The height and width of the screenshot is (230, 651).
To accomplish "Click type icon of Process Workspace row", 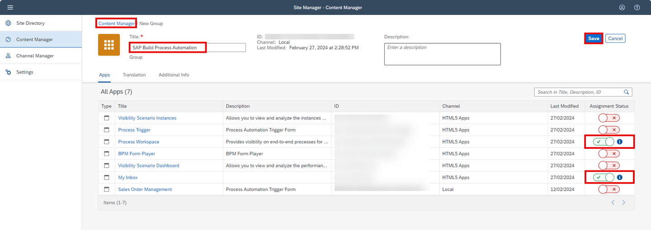I will click(x=107, y=142).
